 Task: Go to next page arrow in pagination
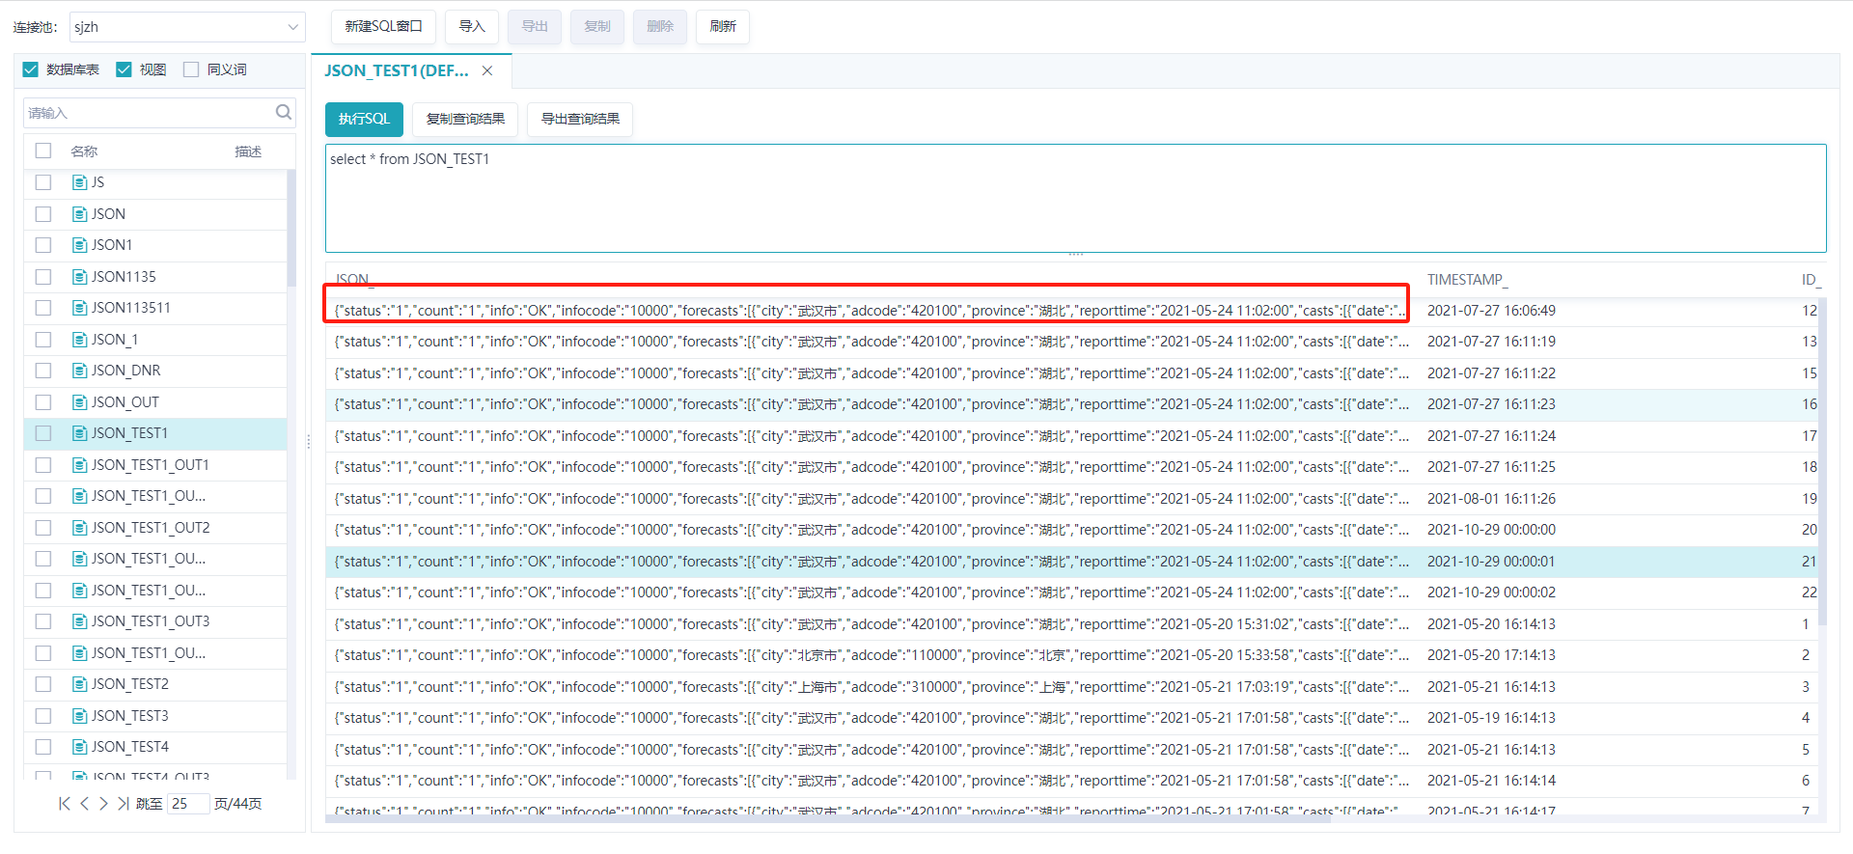coord(103,803)
